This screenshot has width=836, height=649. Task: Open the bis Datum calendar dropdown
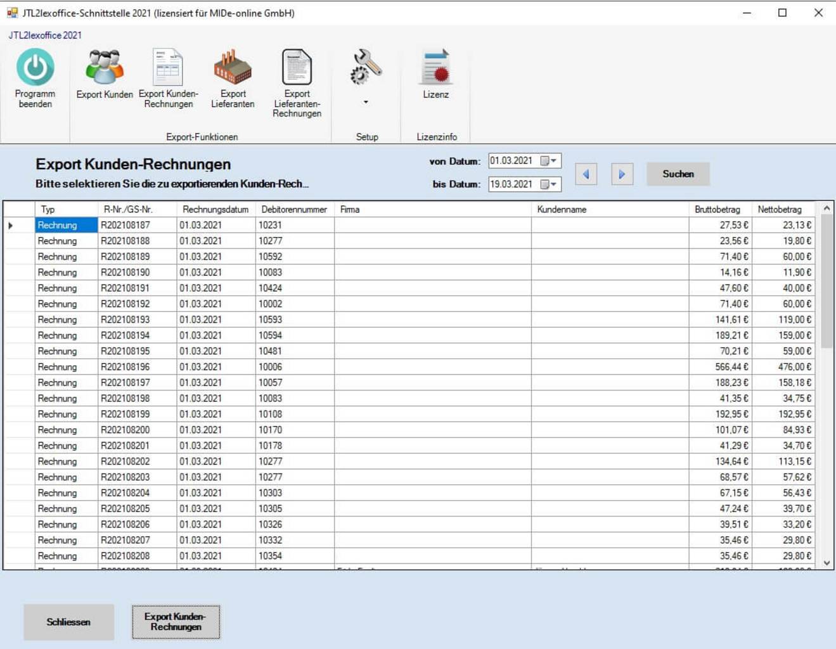(x=549, y=184)
